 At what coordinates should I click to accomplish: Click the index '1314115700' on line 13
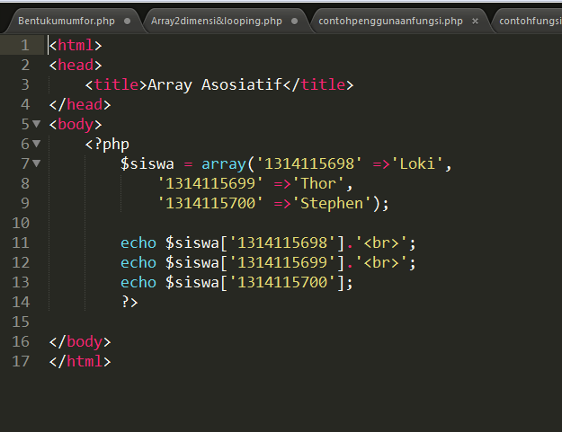pyautogui.click(x=282, y=282)
